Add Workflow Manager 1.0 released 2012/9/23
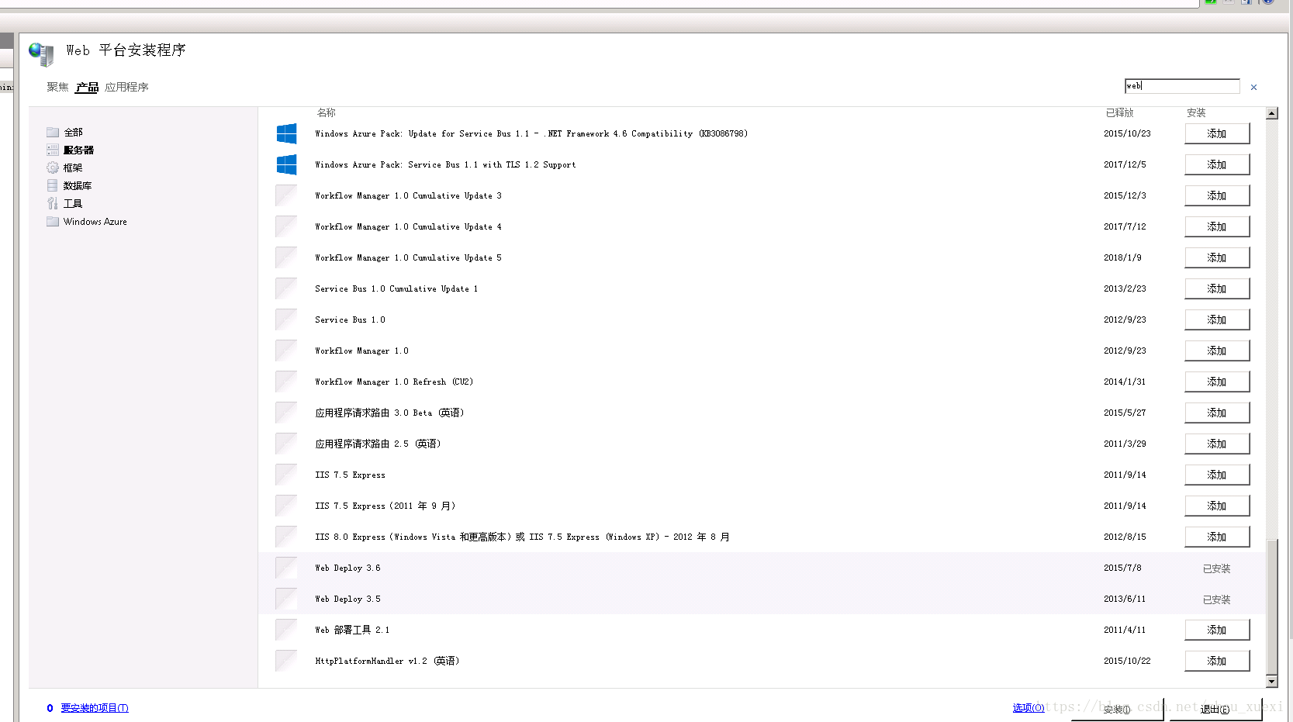This screenshot has width=1293, height=722. tap(1217, 351)
